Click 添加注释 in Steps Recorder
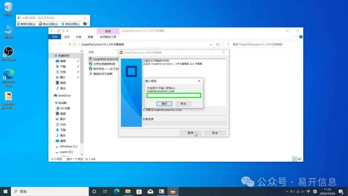The image size is (348, 196). click(70, 24)
